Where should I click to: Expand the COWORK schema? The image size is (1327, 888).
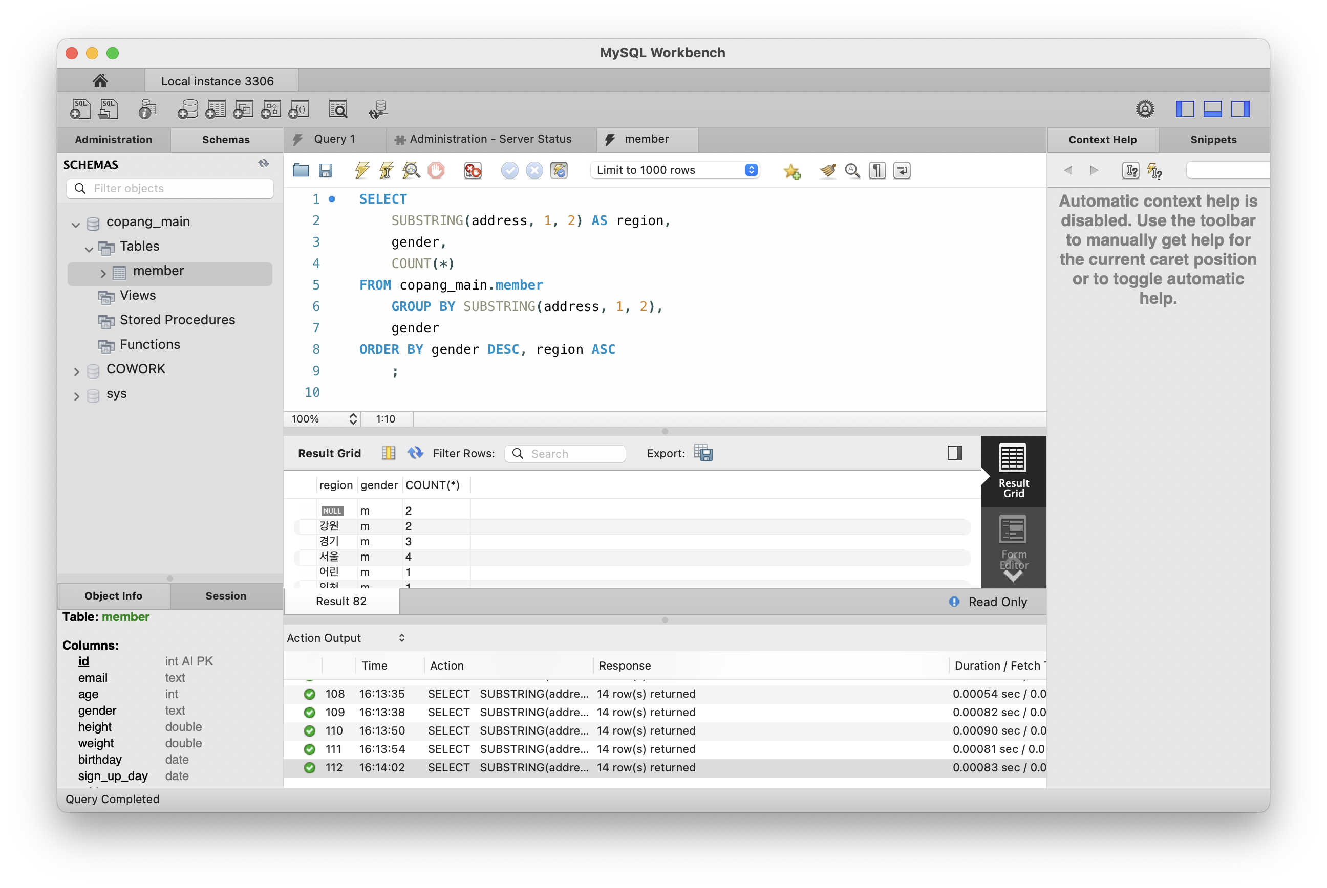pos(76,371)
